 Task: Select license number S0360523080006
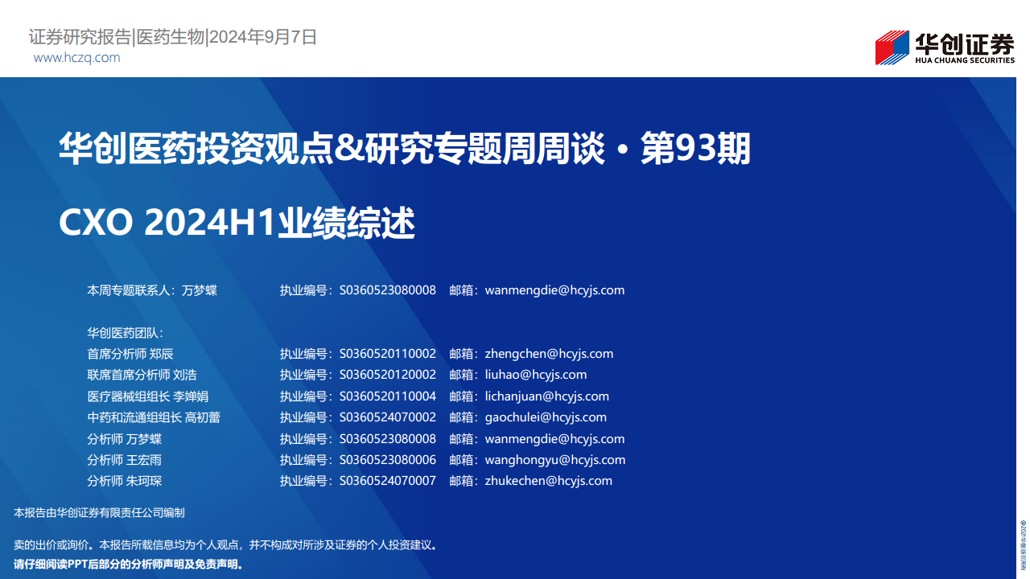[388, 460]
